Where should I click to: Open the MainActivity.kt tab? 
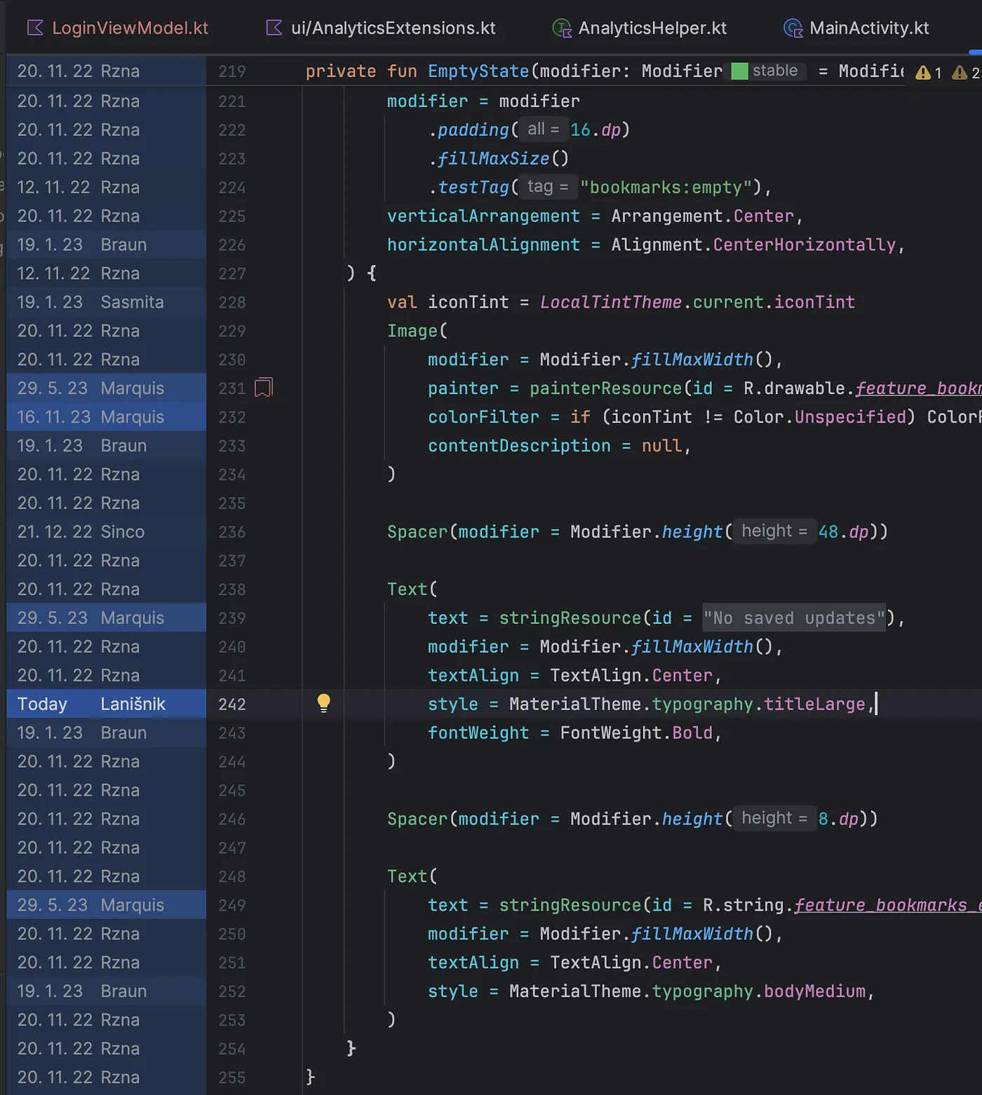[x=868, y=28]
